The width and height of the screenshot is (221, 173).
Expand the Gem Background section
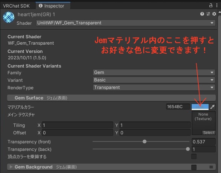tap(11, 167)
